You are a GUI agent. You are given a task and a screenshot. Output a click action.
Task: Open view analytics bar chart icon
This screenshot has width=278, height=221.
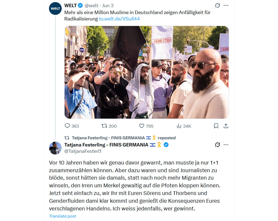tap(179, 126)
